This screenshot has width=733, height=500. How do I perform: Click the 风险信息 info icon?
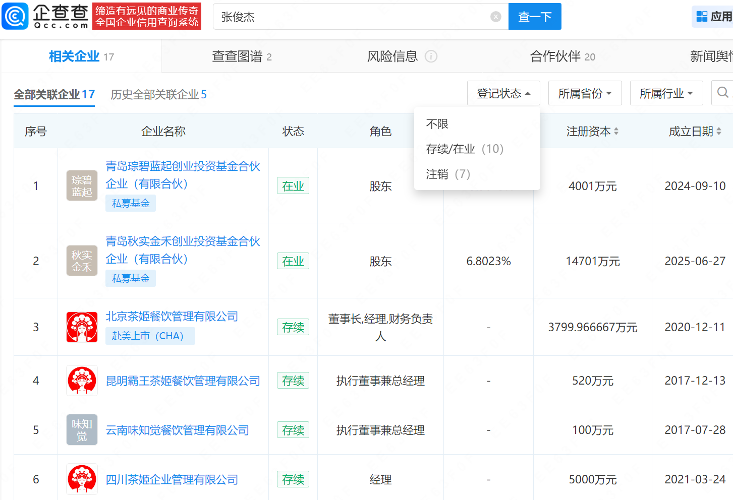coord(431,56)
